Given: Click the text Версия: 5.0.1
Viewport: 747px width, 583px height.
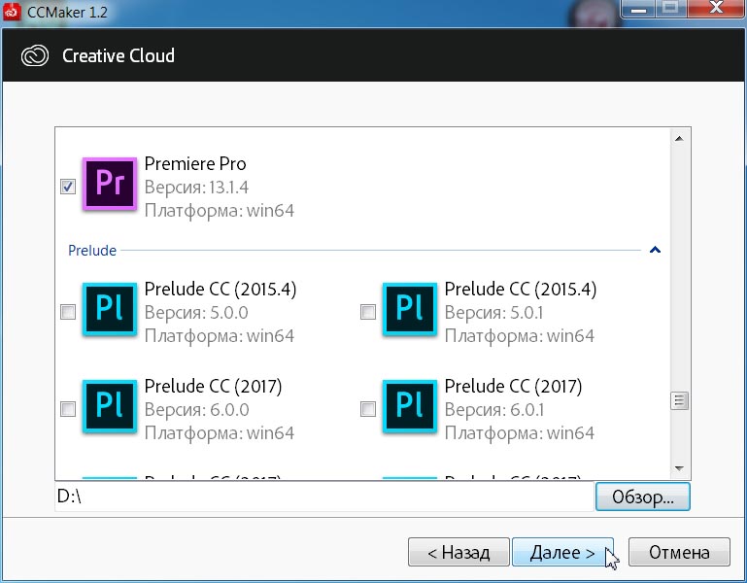Looking at the screenshot, I should coord(493,313).
